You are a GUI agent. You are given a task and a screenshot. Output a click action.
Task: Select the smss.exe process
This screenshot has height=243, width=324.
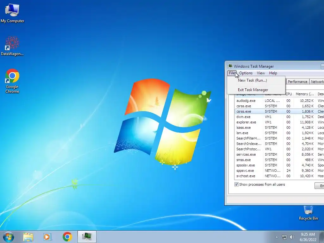pos(279,160)
